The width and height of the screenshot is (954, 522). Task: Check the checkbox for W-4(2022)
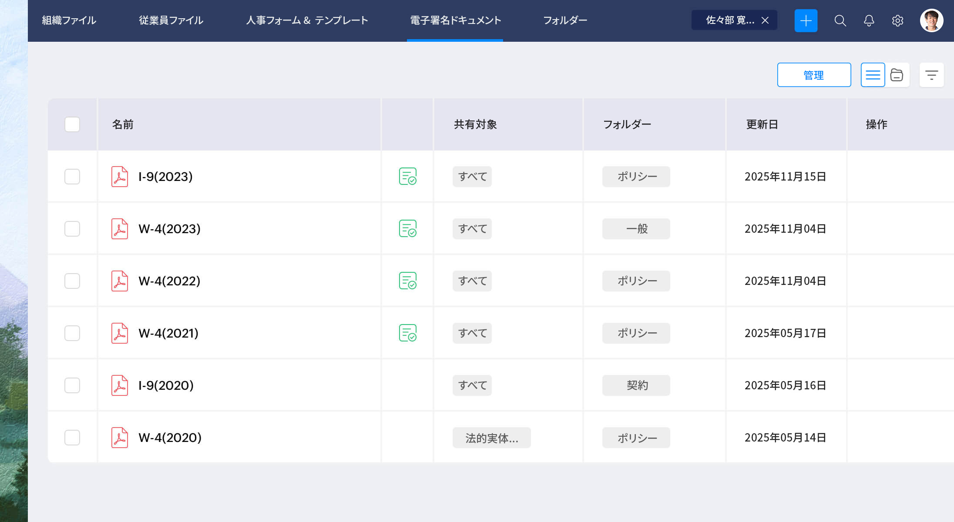[x=72, y=281]
